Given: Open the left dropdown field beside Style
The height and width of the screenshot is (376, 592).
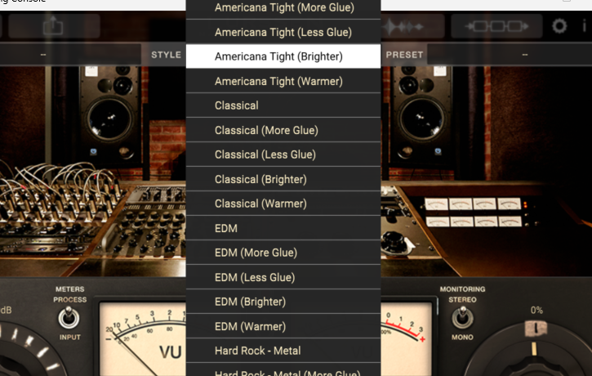Looking at the screenshot, I should (x=70, y=55).
